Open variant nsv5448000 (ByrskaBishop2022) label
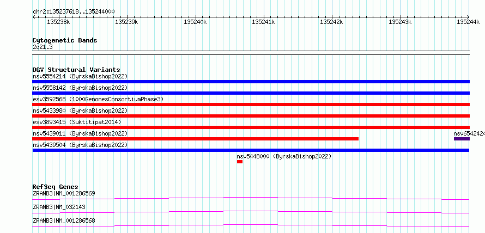The height and width of the screenshot is (233, 485). click(x=284, y=156)
